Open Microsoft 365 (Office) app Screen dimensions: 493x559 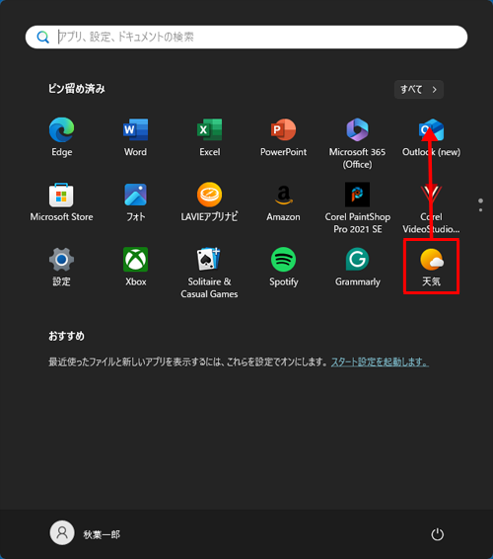[x=357, y=143]
